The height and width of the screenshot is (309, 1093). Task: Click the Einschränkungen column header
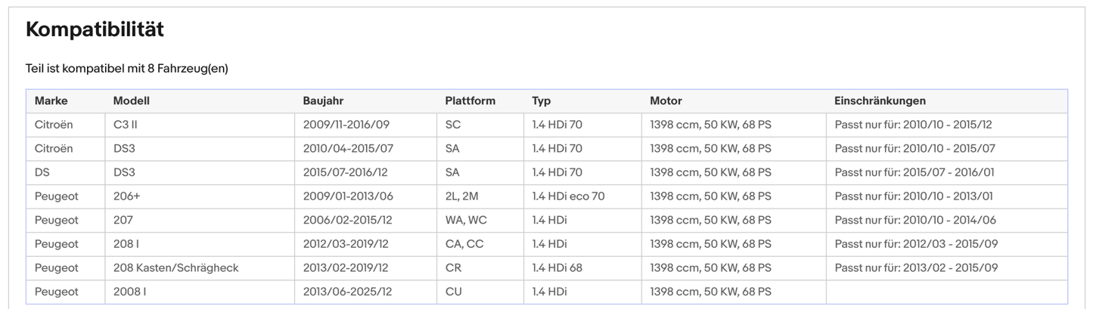click(880, 101)
